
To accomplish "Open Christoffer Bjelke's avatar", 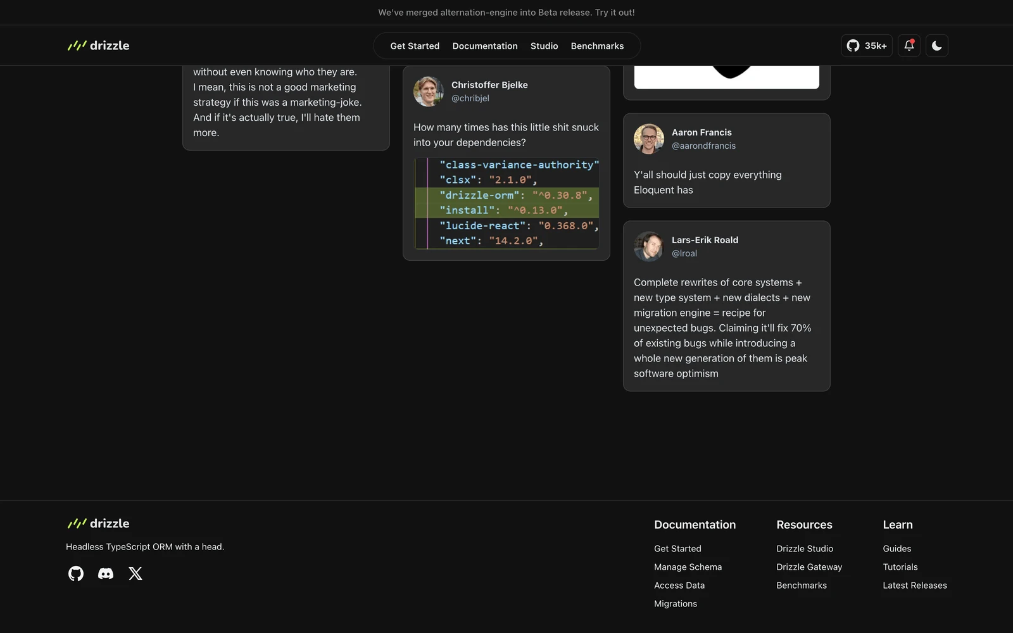I will point(429,91).
